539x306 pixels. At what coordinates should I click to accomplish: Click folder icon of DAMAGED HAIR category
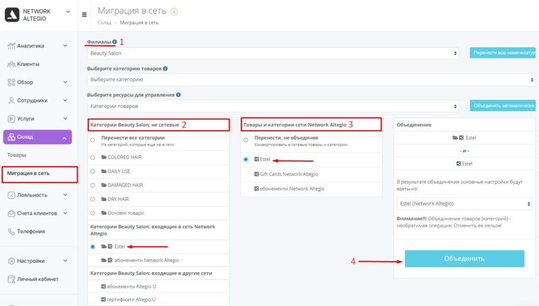coord(104,185)
